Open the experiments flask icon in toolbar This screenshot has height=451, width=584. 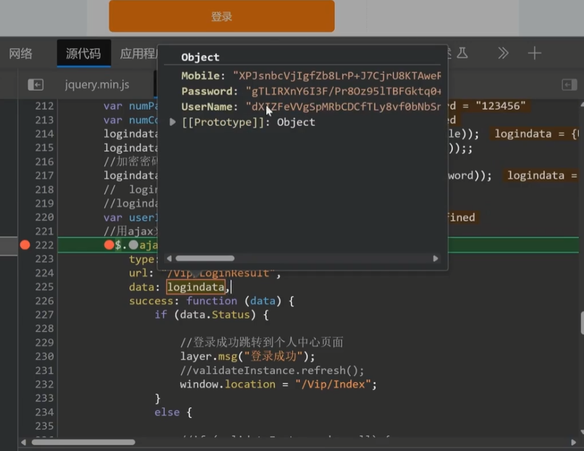462,53
